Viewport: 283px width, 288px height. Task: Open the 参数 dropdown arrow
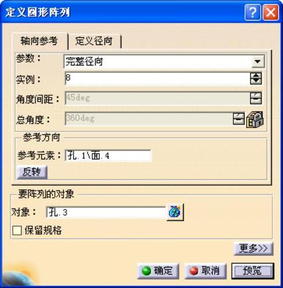coord(258,61)
